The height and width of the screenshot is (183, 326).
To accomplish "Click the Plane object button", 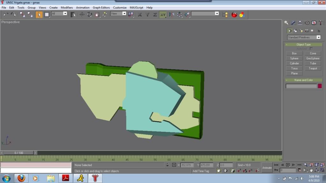I will pos(294,73).
